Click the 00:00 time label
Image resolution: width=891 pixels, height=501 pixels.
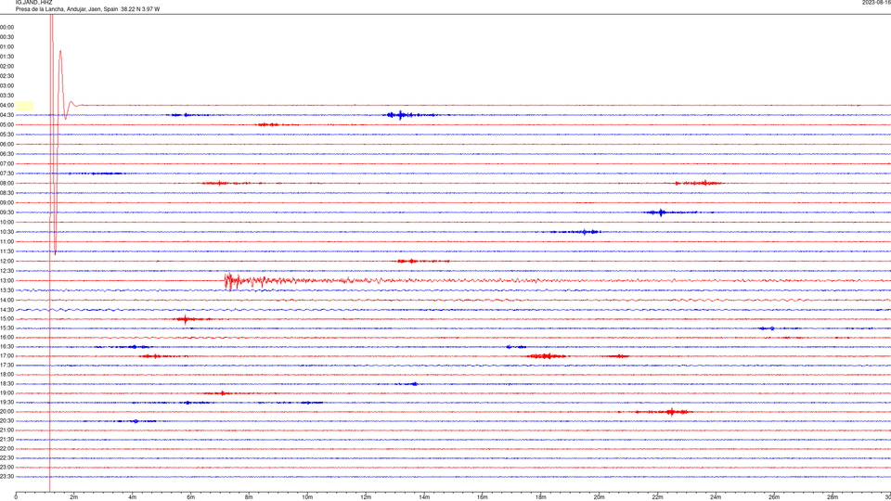(x=6, y=27)
